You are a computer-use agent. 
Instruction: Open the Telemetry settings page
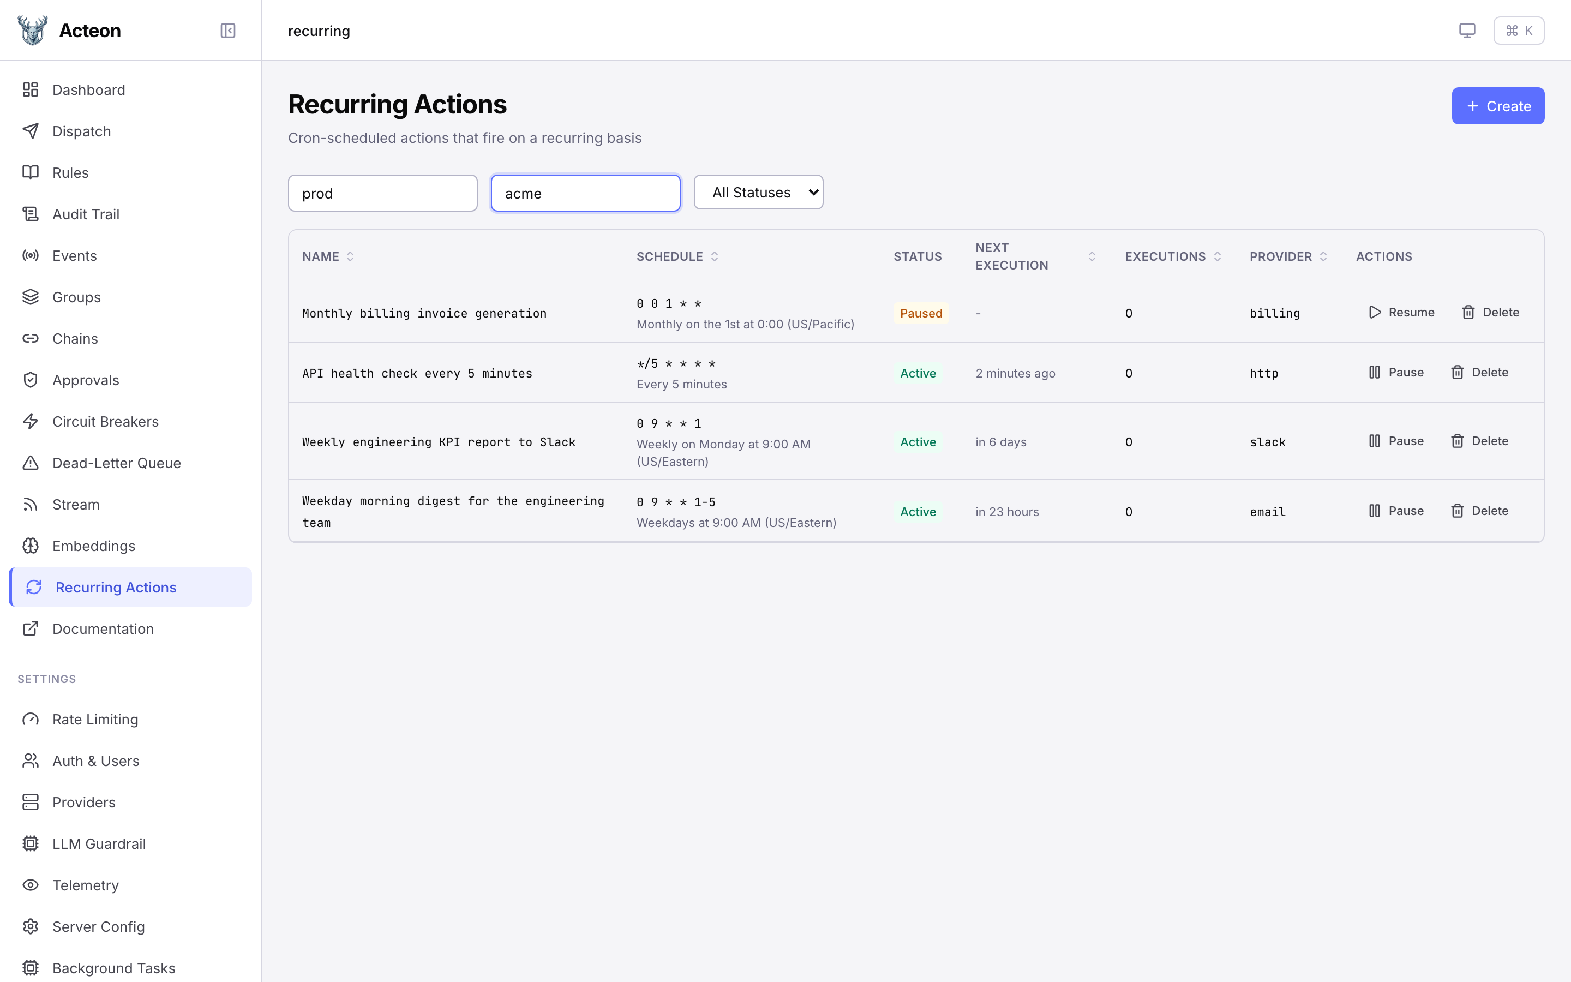[85, 884]
